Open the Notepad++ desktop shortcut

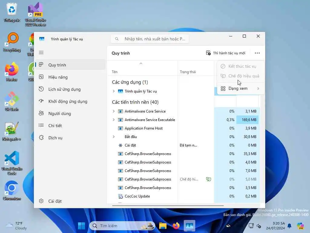tap(12, 131)
